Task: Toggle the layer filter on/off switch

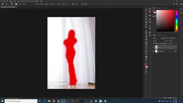Action: (174, 38)
